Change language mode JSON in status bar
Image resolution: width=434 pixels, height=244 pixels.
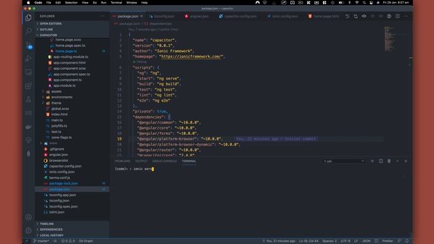tap(366, 241)
